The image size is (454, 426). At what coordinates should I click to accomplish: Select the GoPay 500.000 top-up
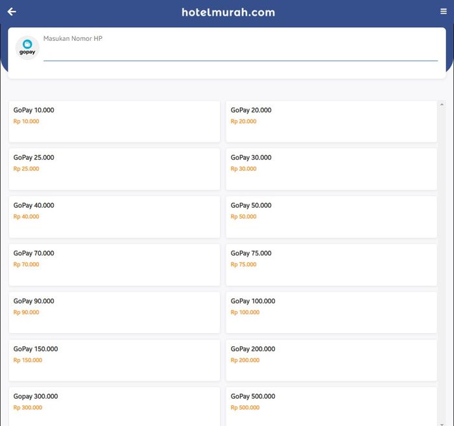[331, 406]
